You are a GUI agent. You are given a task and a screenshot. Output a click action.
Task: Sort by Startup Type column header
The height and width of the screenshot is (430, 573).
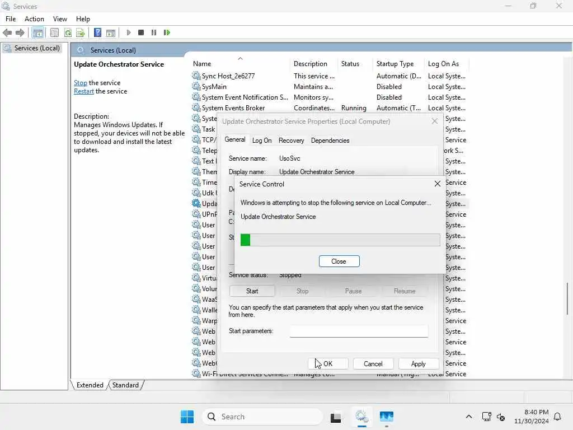(x=399, y=64)
